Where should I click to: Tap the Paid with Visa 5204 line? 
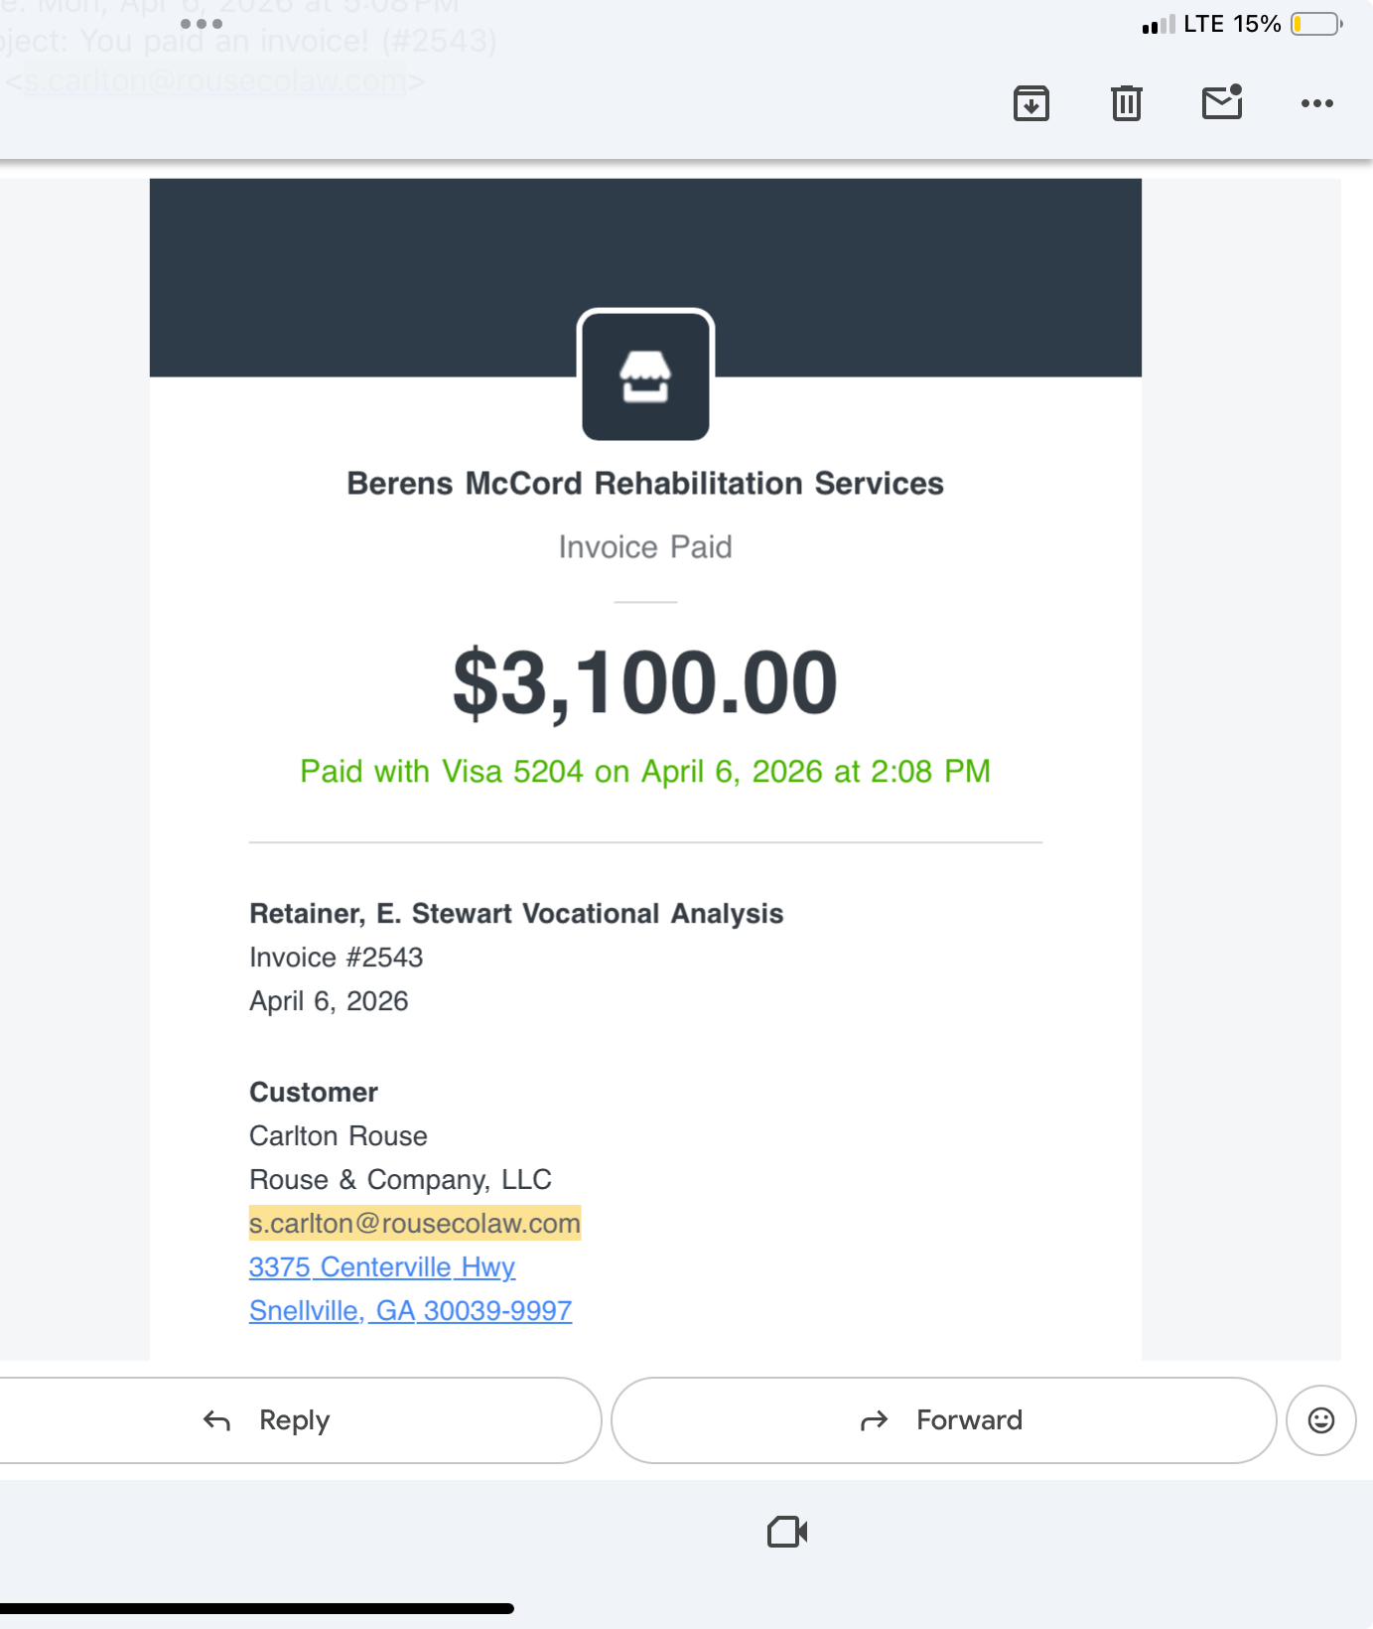(x=645, y=772)
